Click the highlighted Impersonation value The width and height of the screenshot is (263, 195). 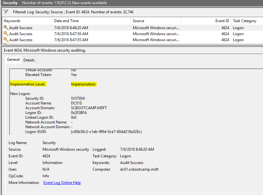(83, 84)
